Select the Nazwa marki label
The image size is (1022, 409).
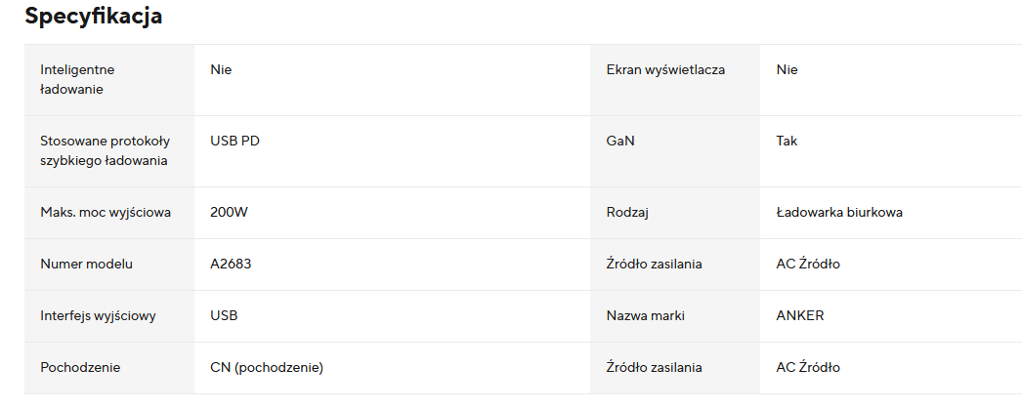click(646, 315)
